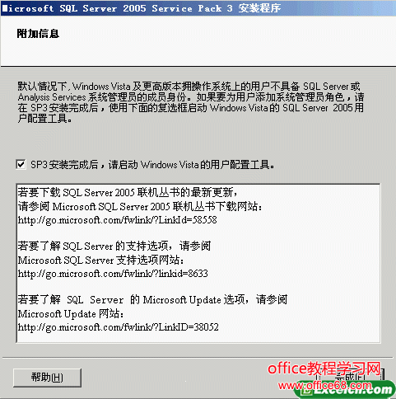Click the partially hidden 完成 finish button

[351, 377]
